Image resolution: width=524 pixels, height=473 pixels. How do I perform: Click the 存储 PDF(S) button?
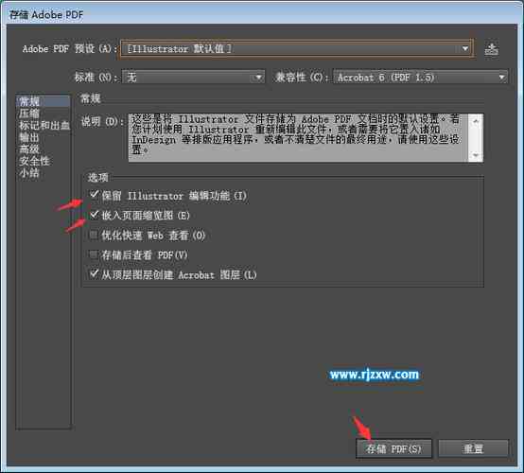pyautogui.click(x=394, y=448)
